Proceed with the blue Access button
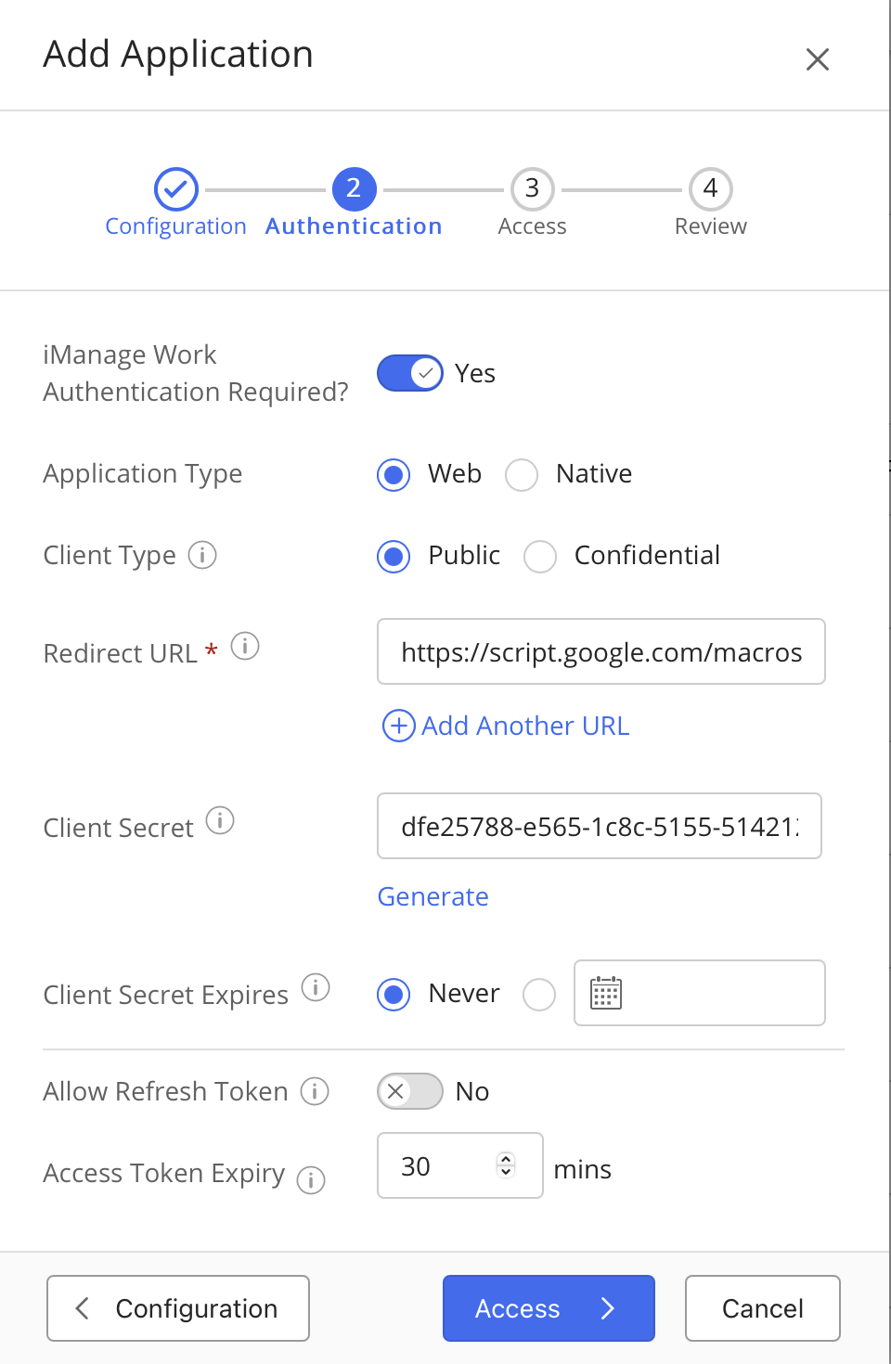 (x=549, y=1308)
